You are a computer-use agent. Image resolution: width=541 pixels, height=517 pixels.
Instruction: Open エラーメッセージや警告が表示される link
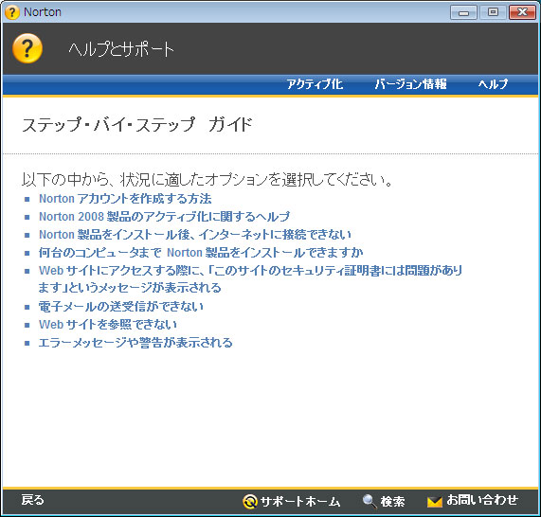tap(135, 343)
